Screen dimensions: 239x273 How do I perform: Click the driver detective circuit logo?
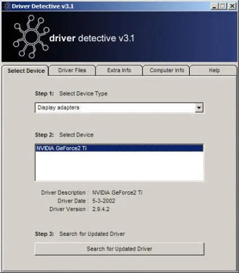tap(31, 37)
